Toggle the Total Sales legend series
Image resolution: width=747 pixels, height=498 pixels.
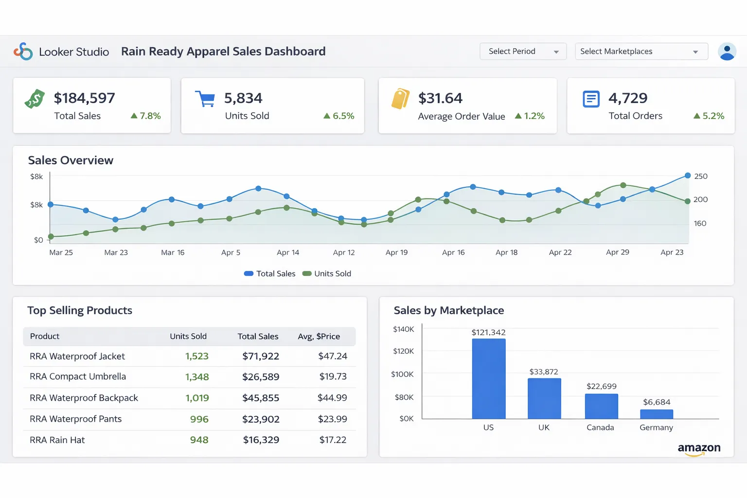(270, 273)
